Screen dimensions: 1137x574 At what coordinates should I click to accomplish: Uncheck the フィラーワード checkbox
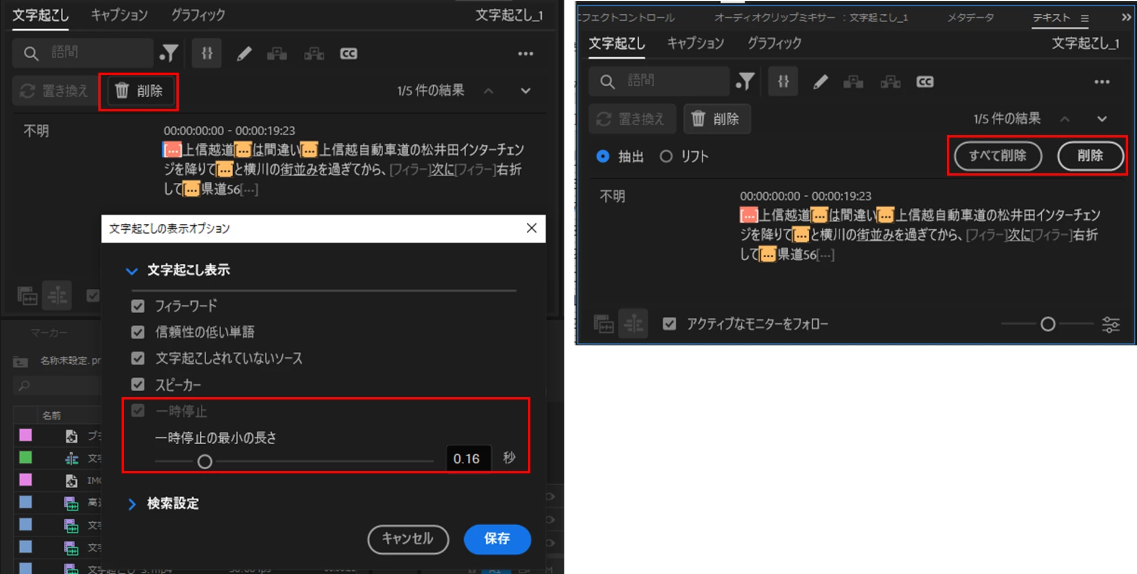[x=138, y=306]
